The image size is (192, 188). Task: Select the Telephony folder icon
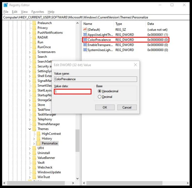coord(34,119)
